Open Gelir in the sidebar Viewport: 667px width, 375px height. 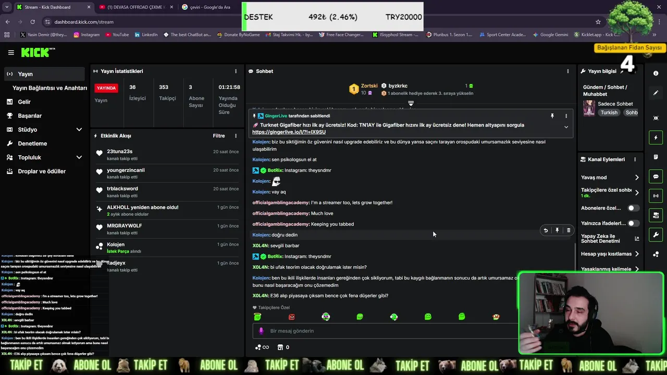[x=24, y=102]
